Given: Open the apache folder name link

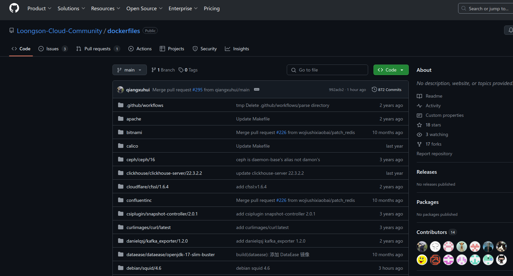Looking at the screenshot, I should pos(134,119).
